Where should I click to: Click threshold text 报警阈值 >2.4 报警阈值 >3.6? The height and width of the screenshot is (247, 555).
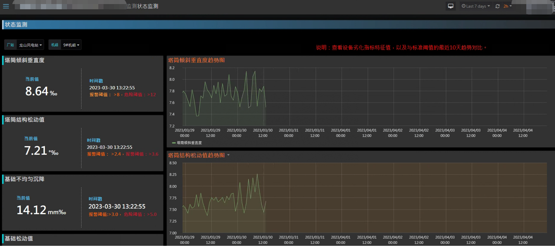(123, 154)
